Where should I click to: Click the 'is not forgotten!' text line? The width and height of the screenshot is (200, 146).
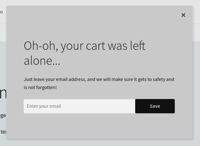click(40, 87)
